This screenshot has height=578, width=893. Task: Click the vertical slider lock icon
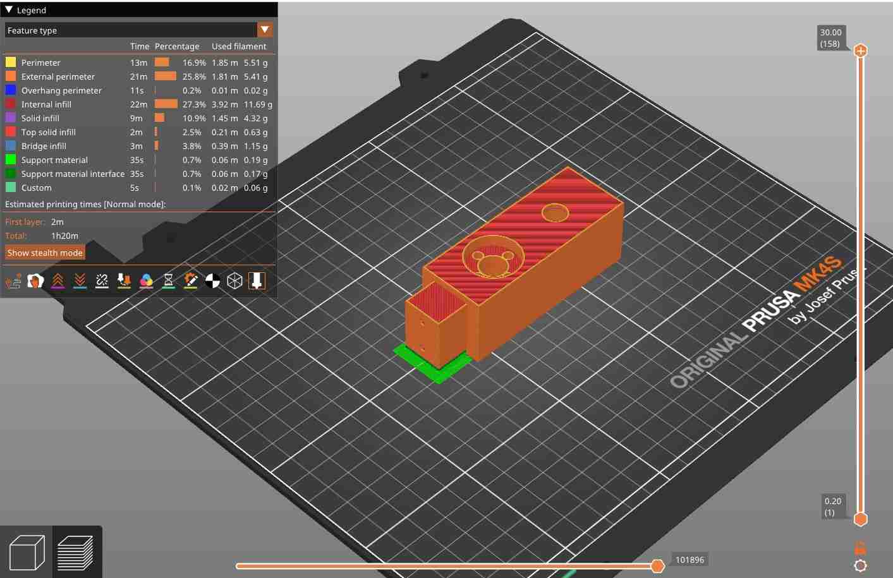[x=860, y=547]
